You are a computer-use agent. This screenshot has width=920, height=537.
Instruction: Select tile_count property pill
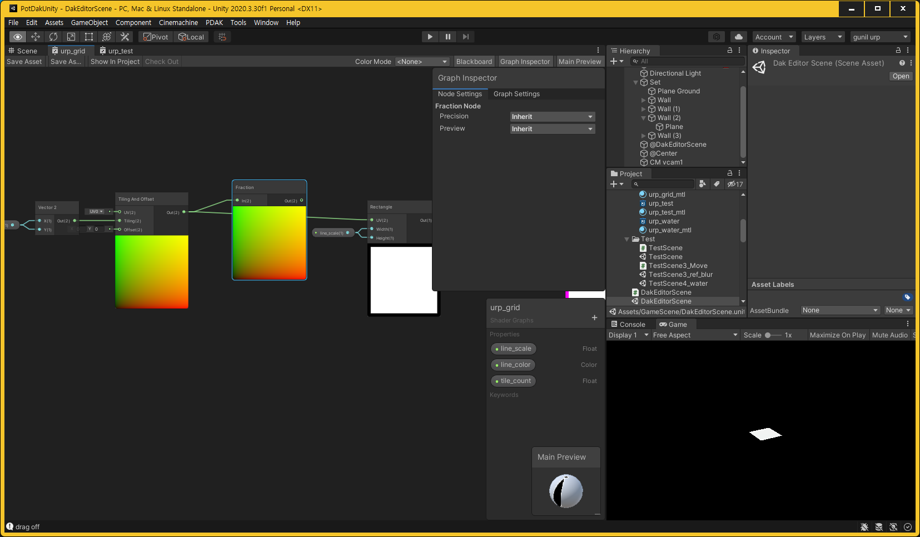[514, 381]
